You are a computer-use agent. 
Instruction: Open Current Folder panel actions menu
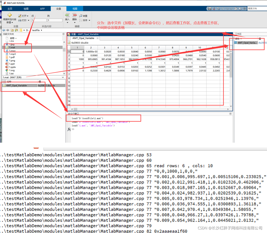pyautogui.click(x=63, y=34)
